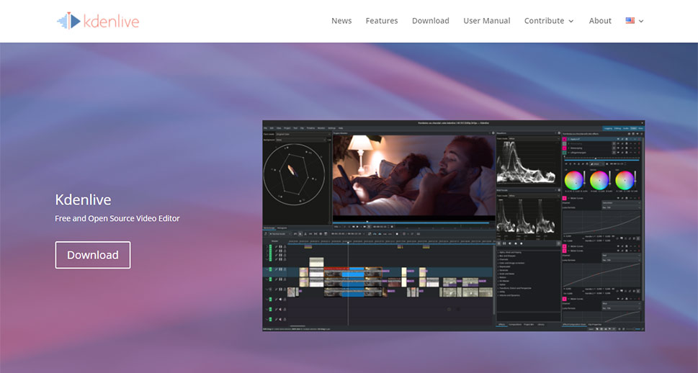The image size is (698, 373).
Task: Click the Kdenlive logo in the header
Action: [x=98, y=21]
